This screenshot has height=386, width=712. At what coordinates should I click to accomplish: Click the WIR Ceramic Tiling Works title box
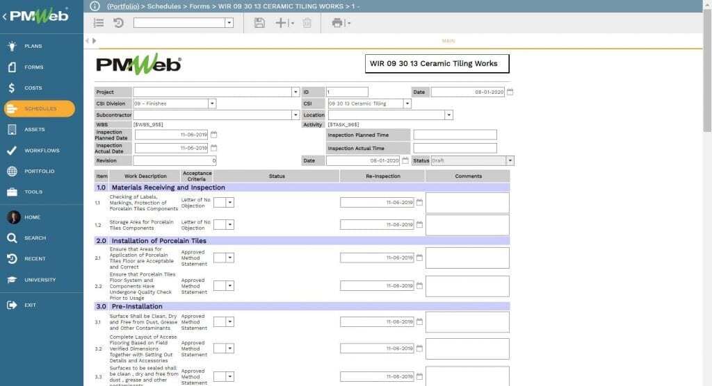[x=437, y=64]
